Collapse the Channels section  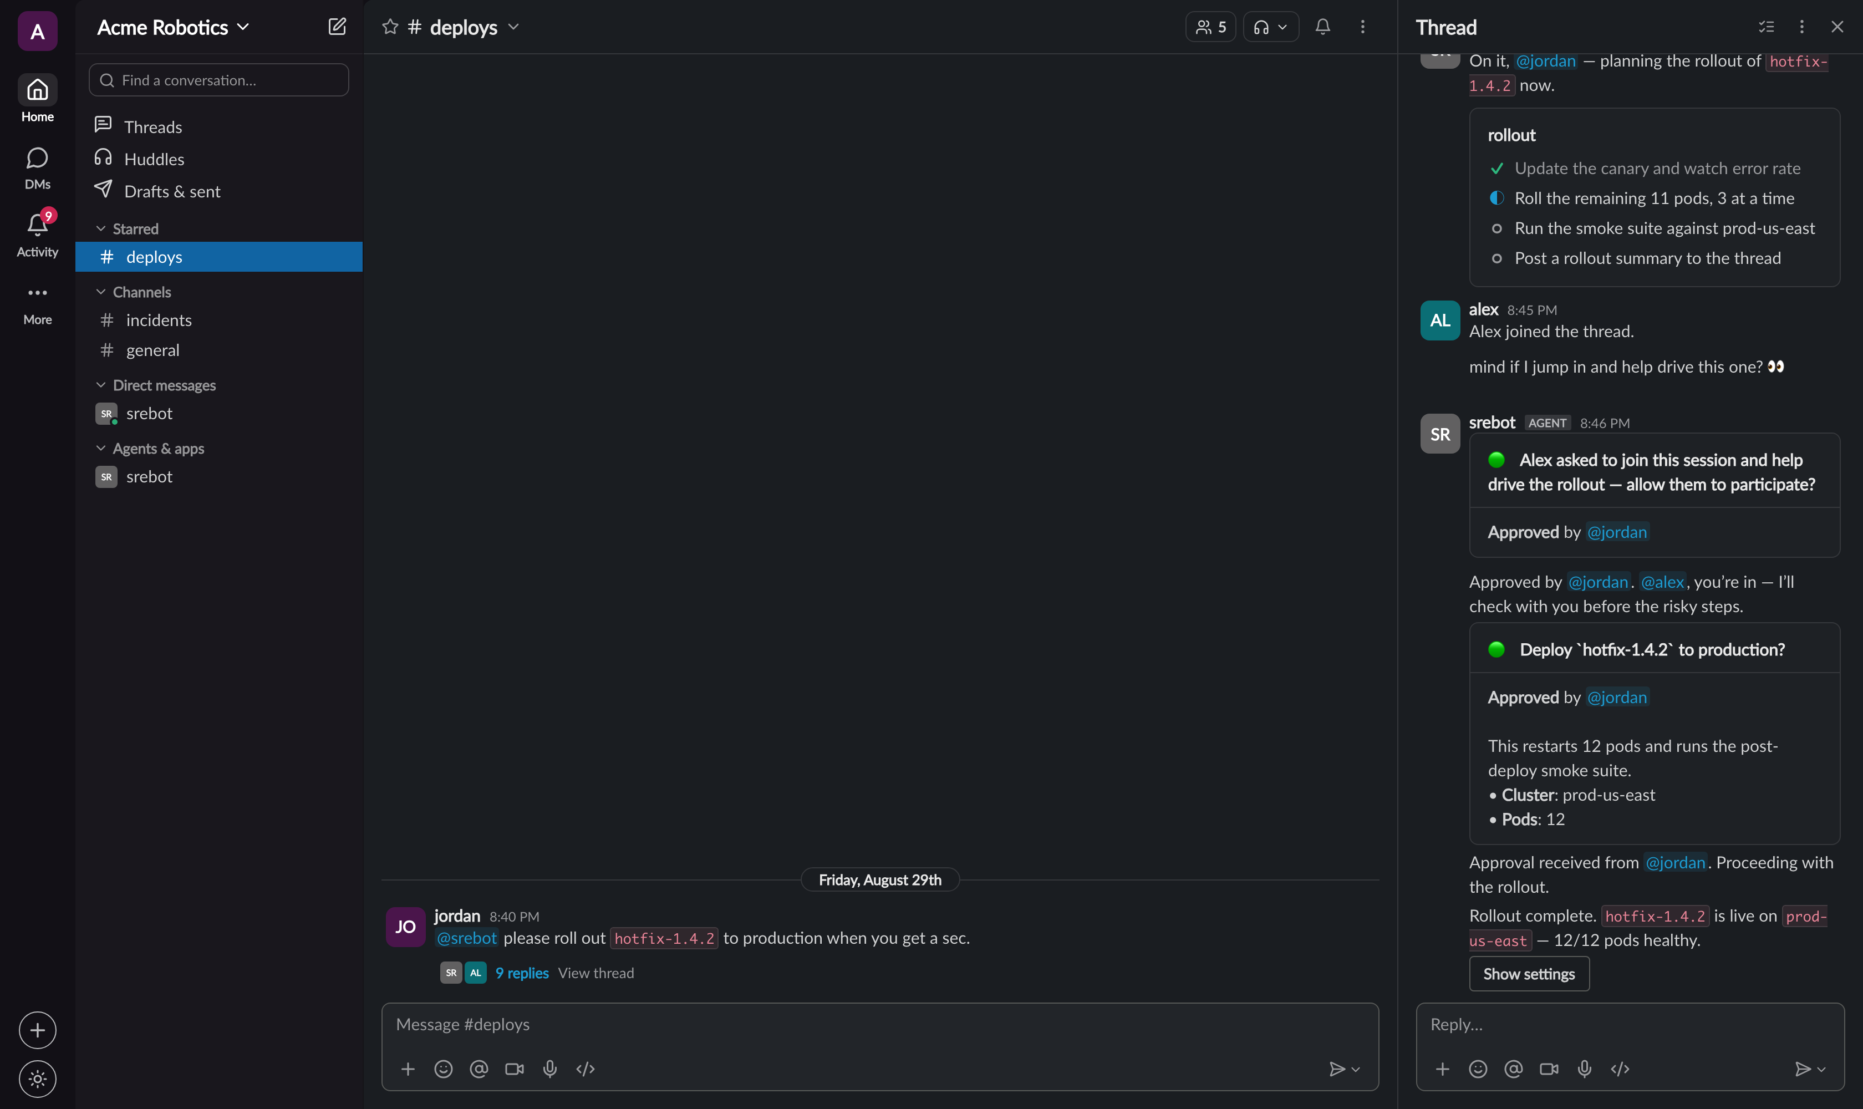coord(101,292)
